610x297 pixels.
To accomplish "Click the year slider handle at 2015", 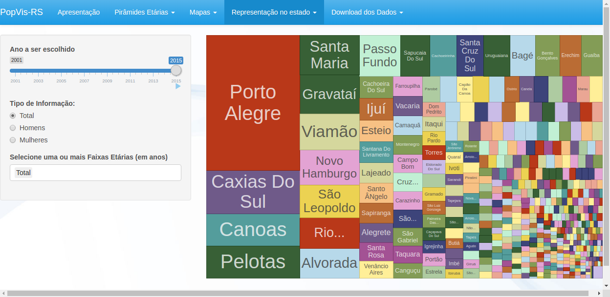I will point(176,70).
